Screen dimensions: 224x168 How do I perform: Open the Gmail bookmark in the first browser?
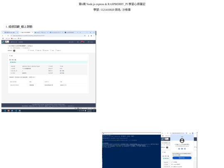(x=8, y=39)
